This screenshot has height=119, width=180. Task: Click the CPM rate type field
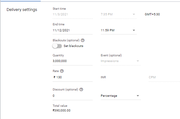164,77
